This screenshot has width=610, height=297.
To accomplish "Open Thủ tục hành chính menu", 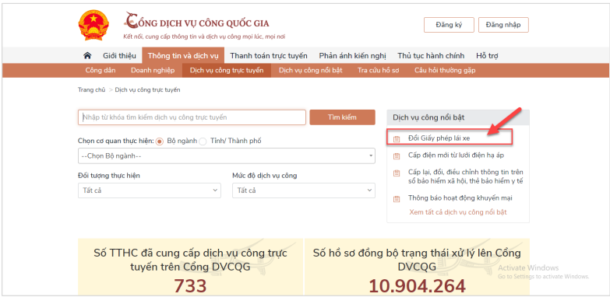I will pyautogui.click(x=431, y=55).
